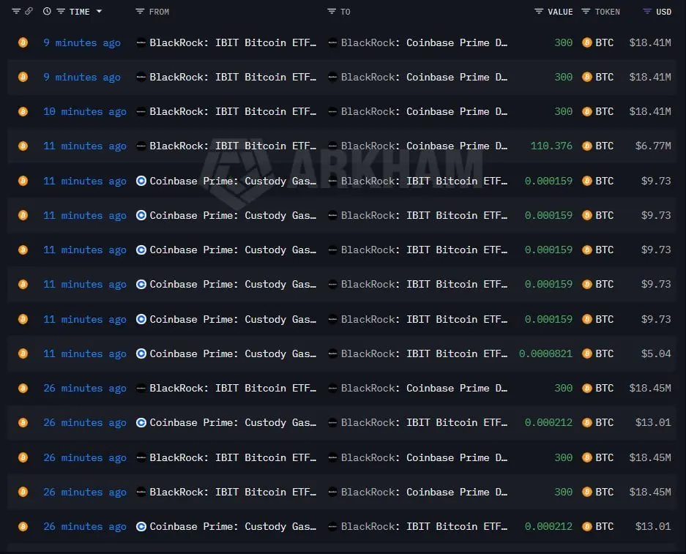Viewport: 686px width, 554px height.
Task: Click $18.41M in the 10 minutes ago row
Action: pyautogui.click(x=650, y=111)
